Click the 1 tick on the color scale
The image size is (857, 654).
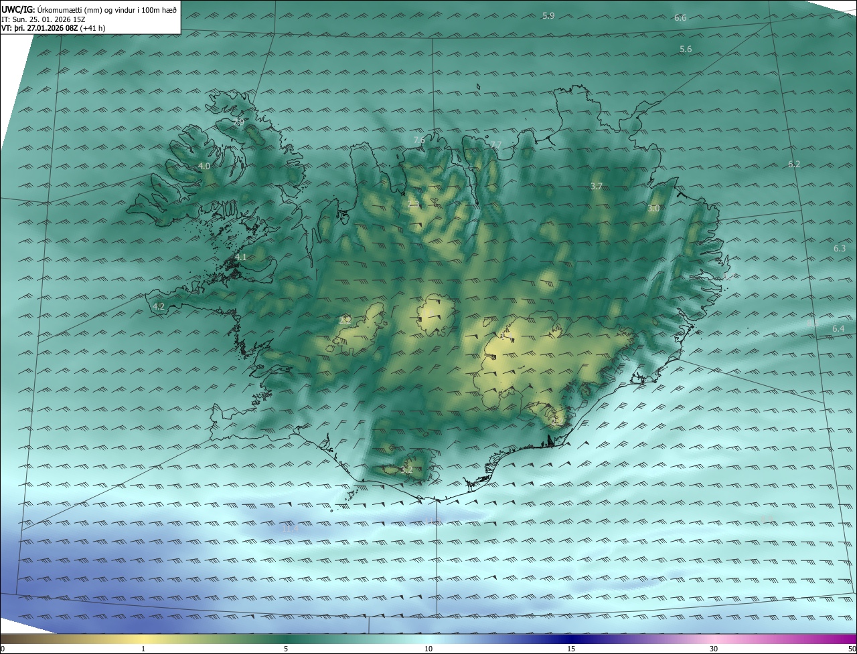[143, 649]
